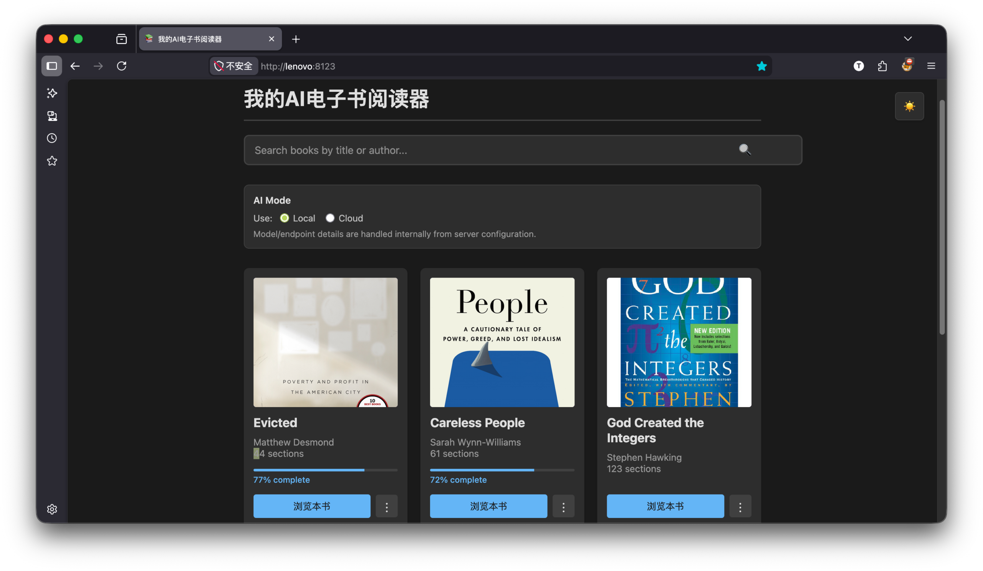Open the Careless People cover thumbnail
983x571 pixels.
502,342
